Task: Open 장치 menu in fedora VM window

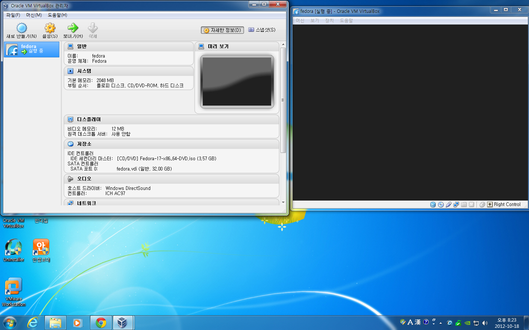Action: 330,21
